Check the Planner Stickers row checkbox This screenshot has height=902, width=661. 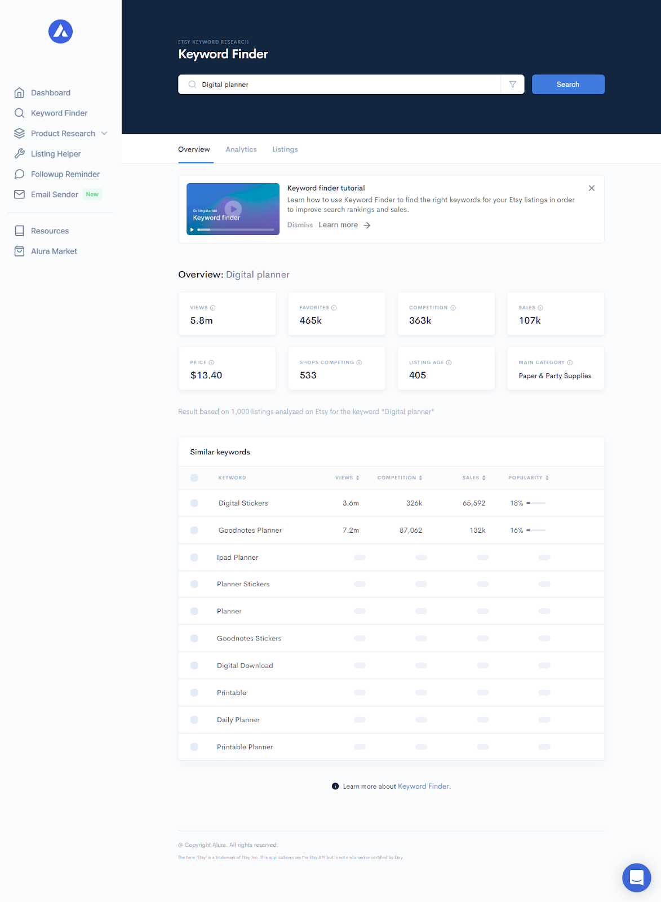coord(194,584)
